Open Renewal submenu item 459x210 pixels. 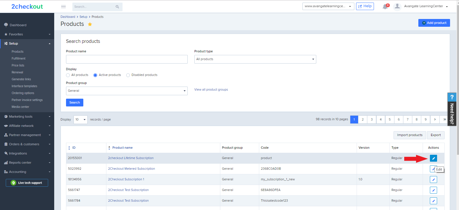17,72
